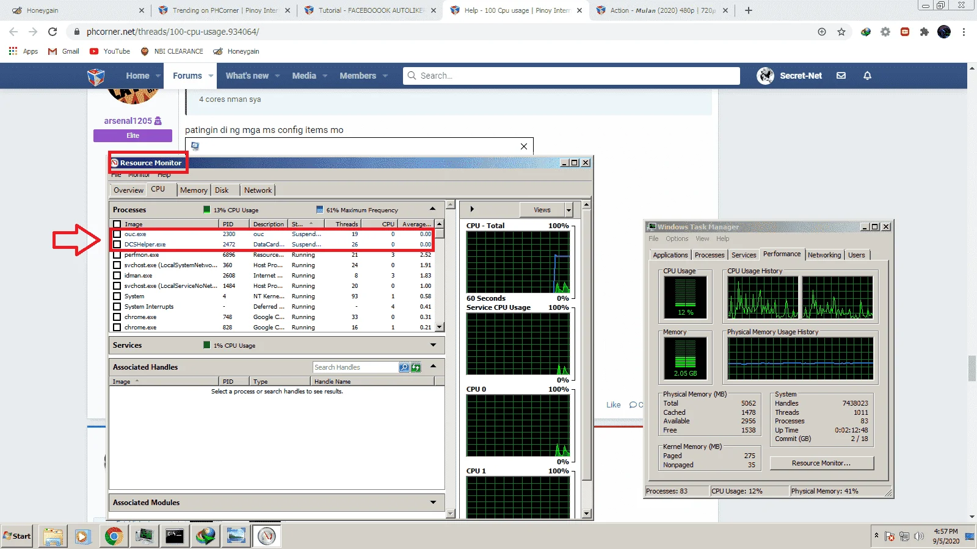Open the Internet Download Manager extension icon
977x549 pixels.
[866, 32]
